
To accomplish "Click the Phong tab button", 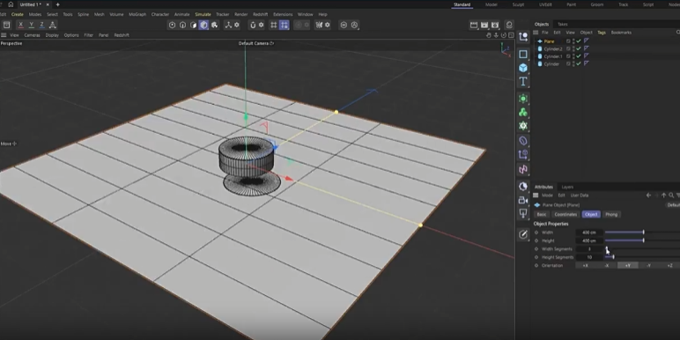I will pyautogui.click(x=611, y=214).
